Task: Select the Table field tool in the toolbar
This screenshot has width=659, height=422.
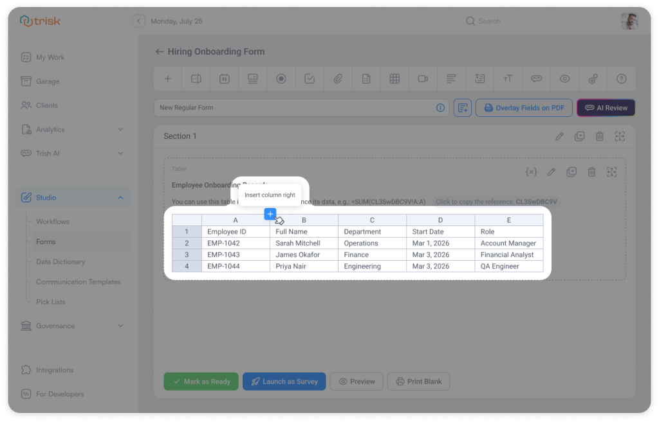Action: (x=394, y=78)
